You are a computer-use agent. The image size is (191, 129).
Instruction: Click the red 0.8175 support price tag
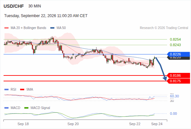(178, 81)
